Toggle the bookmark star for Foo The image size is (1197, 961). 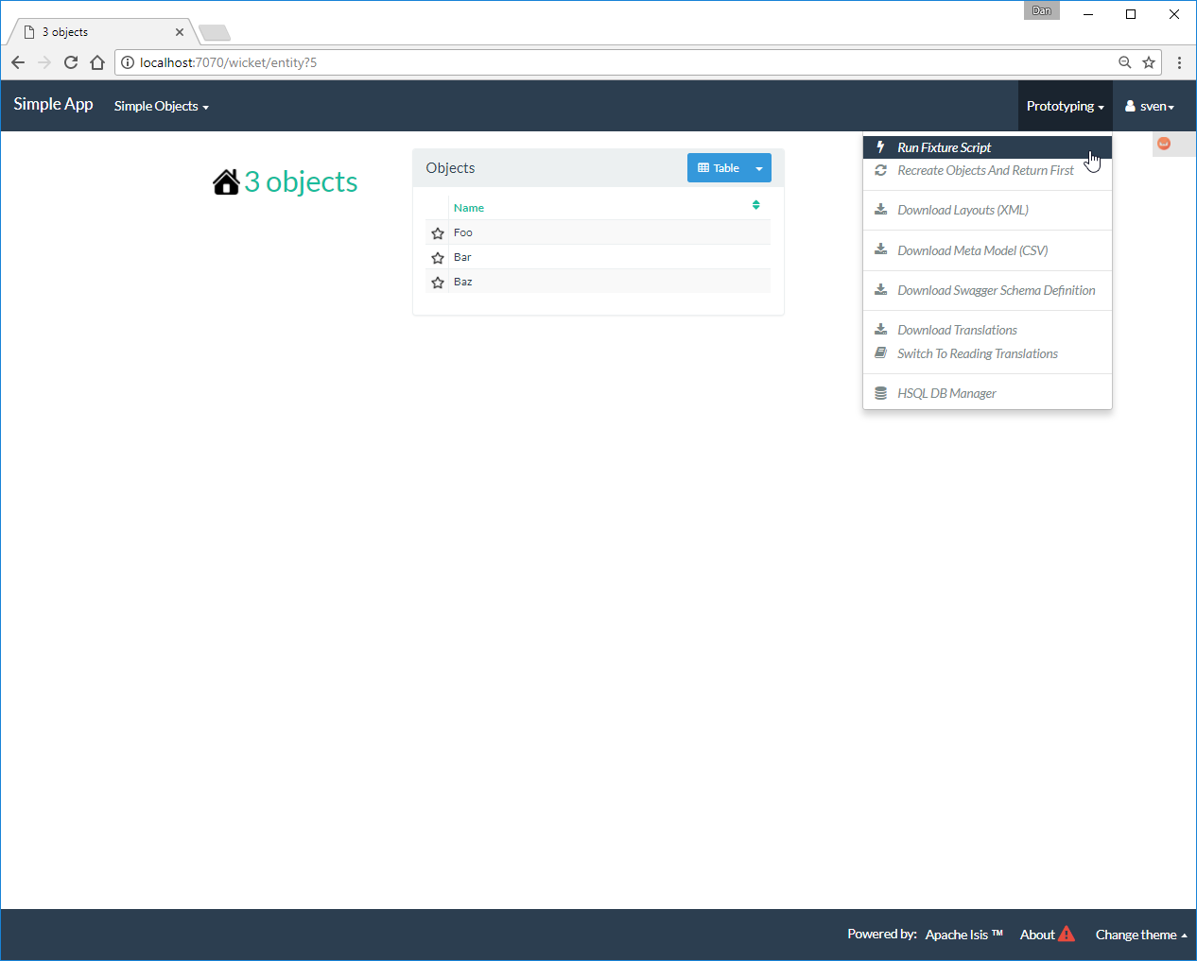[438, 233]
